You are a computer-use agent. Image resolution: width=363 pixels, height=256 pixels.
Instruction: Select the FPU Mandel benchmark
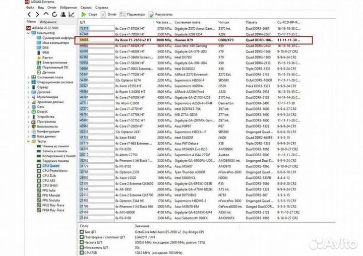click(48, 196)
